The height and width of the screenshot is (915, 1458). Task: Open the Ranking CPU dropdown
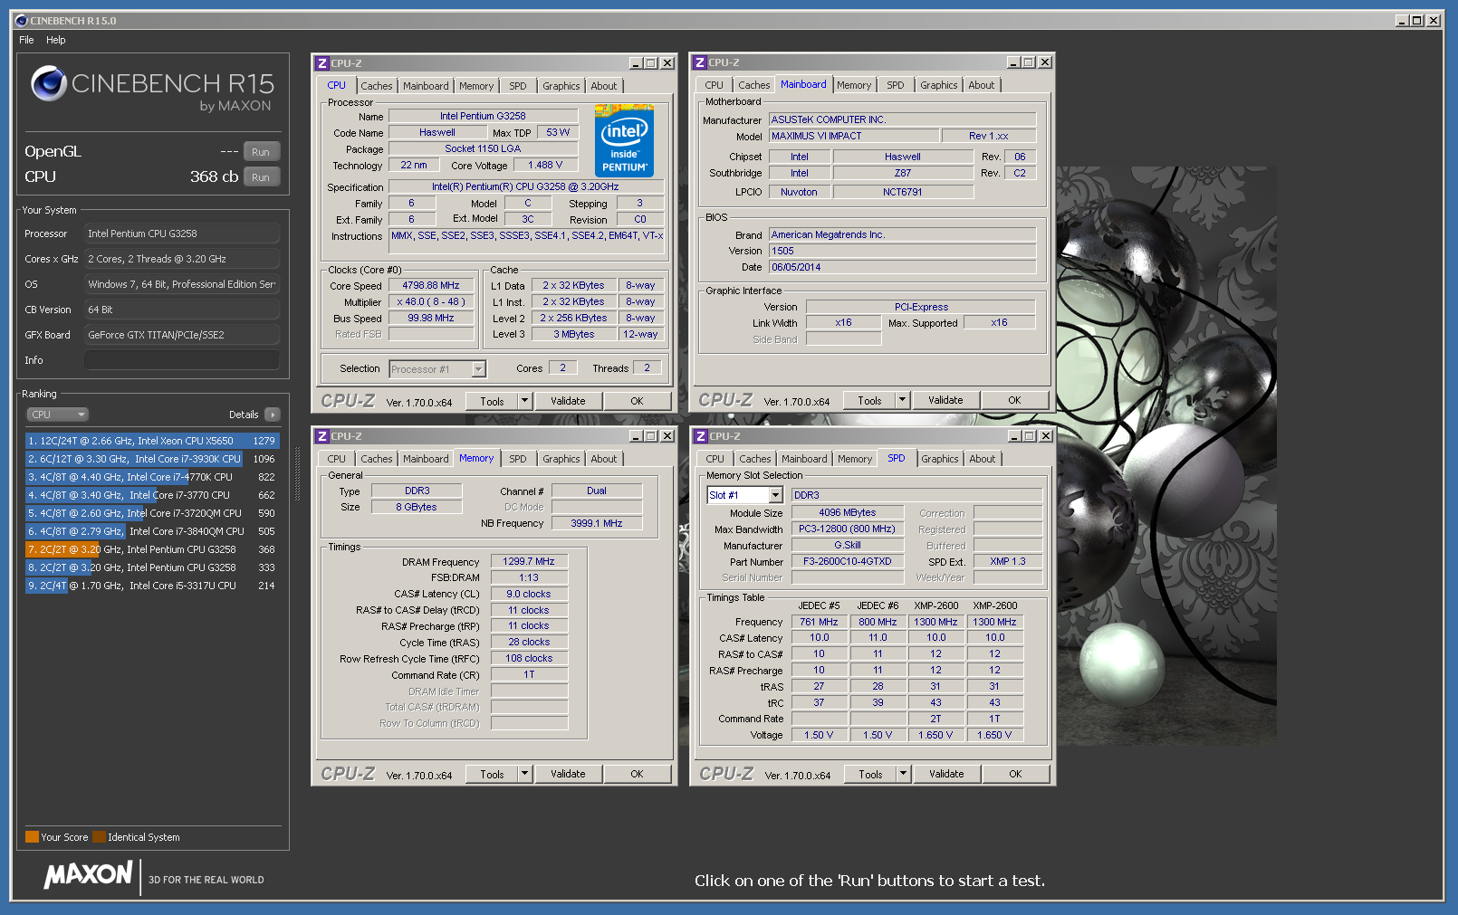(x=57, y=415)
